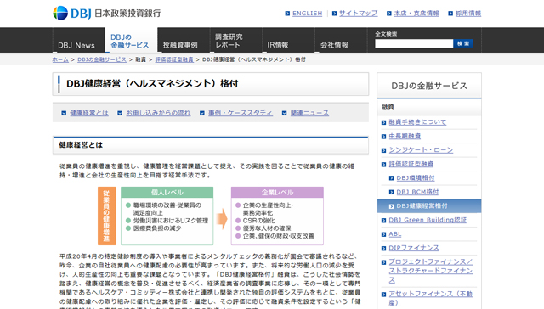Open sidebar DBJ Green Building認証 link
Image resolution: width=544 pixels, height=309 pixels.
[428, 220]
